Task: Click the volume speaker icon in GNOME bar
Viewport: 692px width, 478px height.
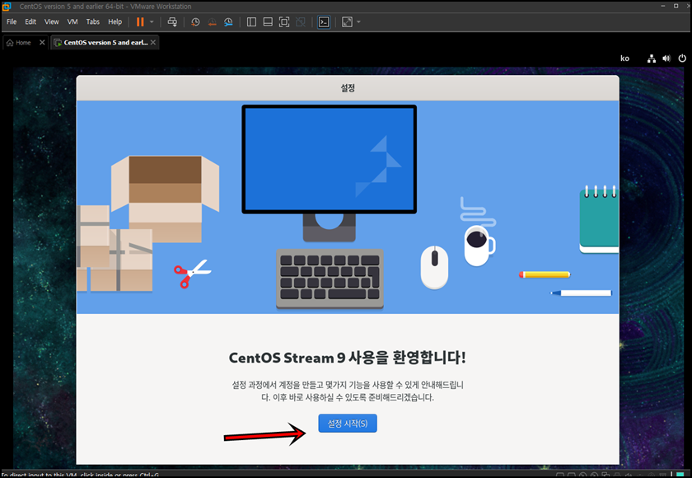Action: 666,59
